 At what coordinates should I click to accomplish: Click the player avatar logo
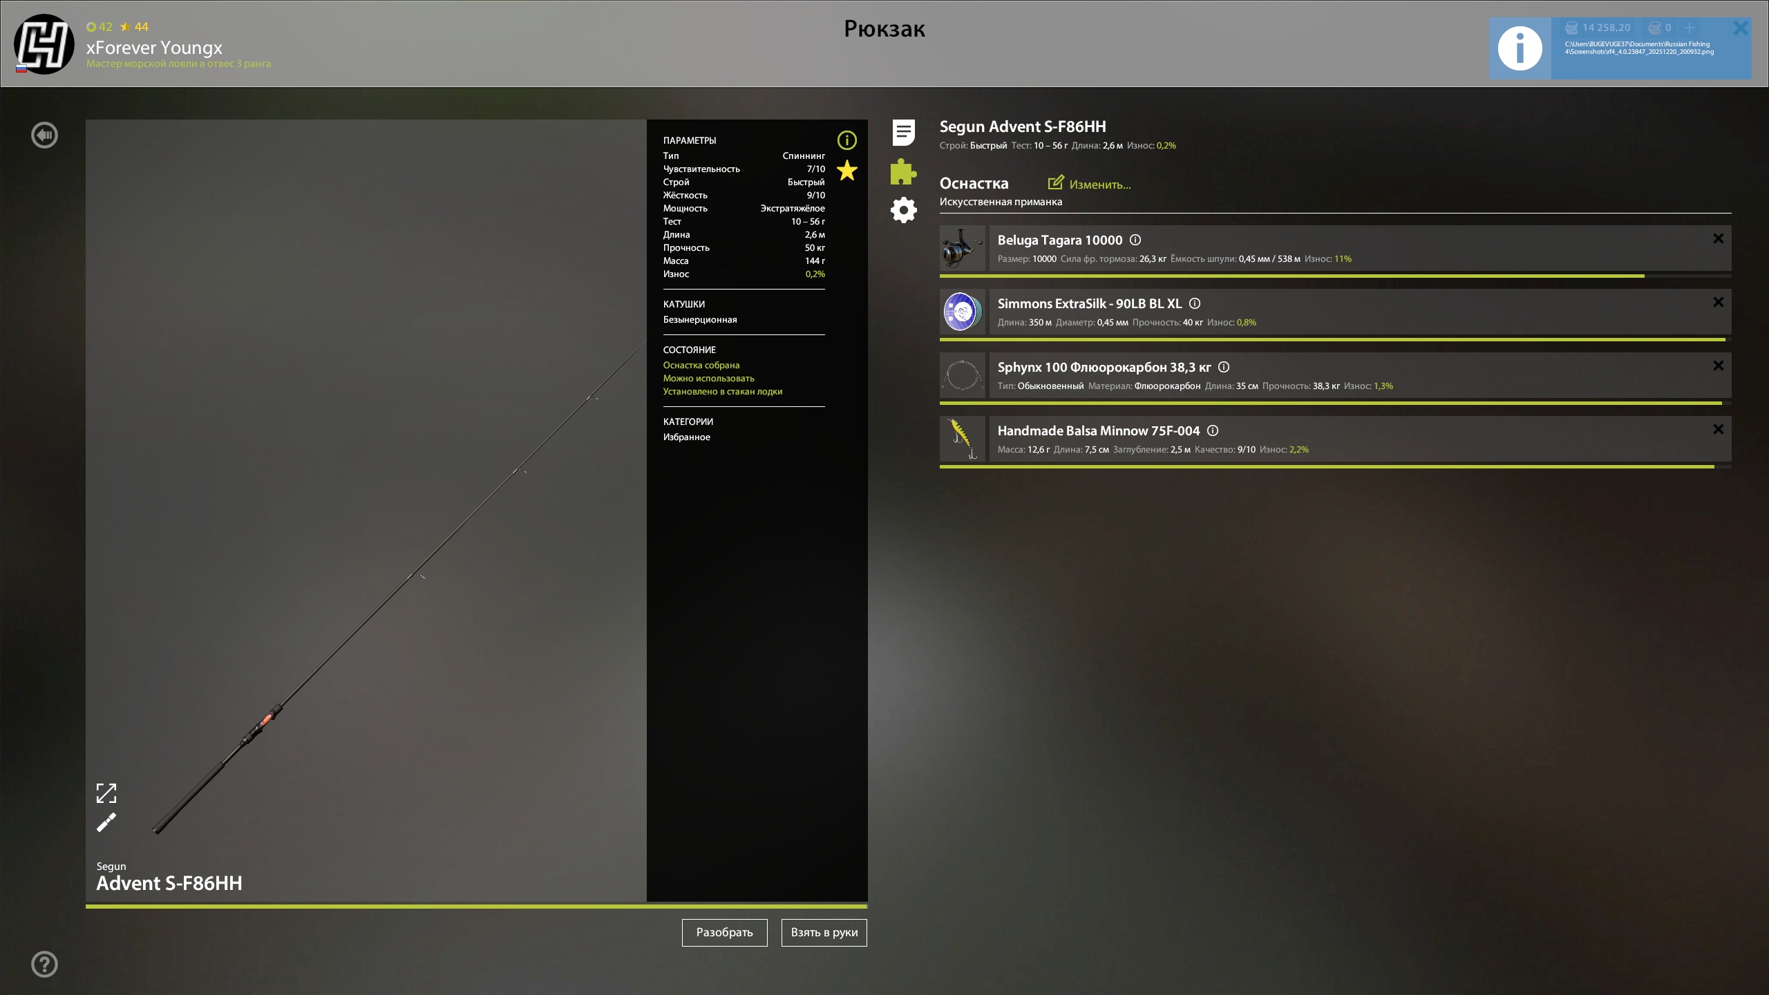tap(44, 44)
